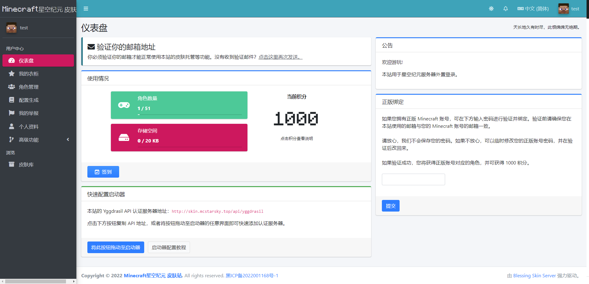Click the gamepad icon on the 角色数量 card
This screenshot has height=284, width=589.
tap(124, 105)
